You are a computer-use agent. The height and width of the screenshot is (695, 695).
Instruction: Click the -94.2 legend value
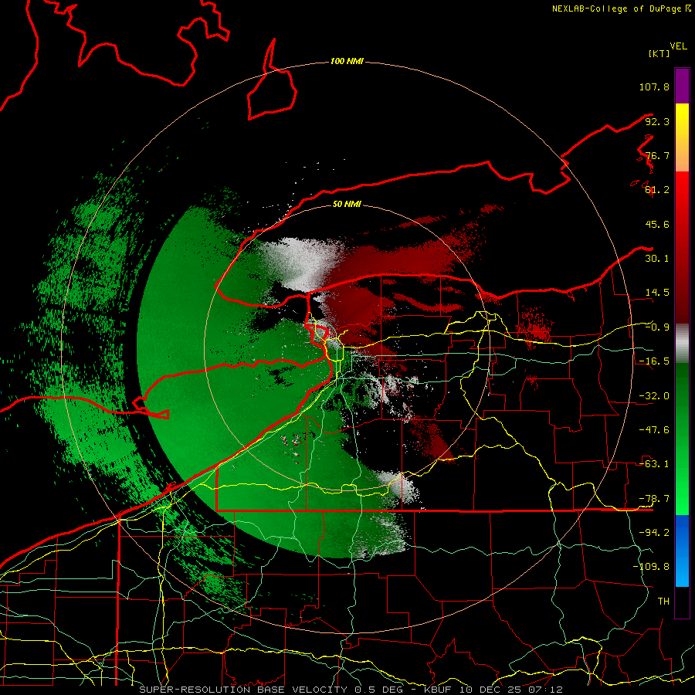654,533
